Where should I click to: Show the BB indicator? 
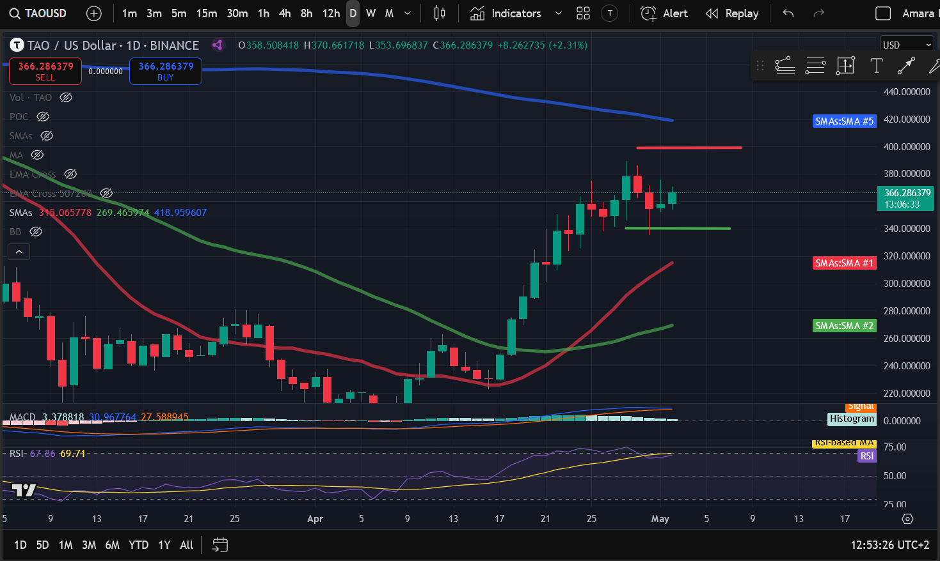point(36,231)
